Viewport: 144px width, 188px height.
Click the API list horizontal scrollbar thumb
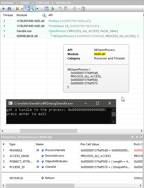click(x=49, y=131)
